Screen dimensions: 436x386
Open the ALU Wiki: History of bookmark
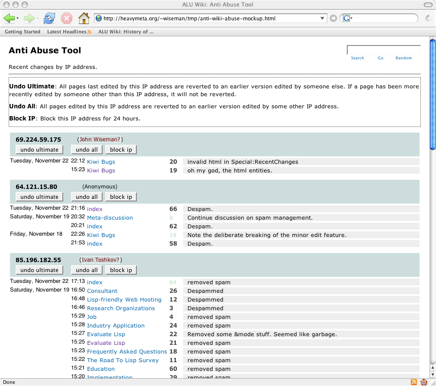tap(126, 32)
